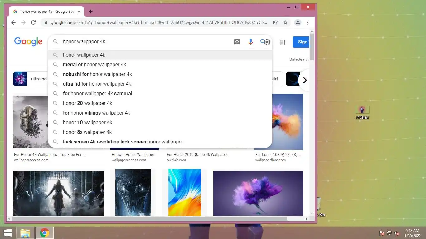426x239 pixels.
Task: Open 'Huawei Honor Wallpaper' result title
Action: point(134,155)
